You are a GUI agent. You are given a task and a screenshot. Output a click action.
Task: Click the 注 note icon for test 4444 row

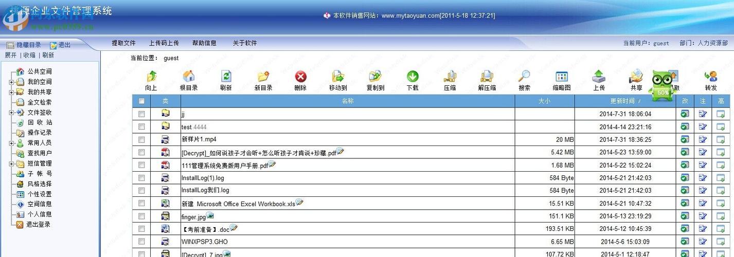coord(703,126)
